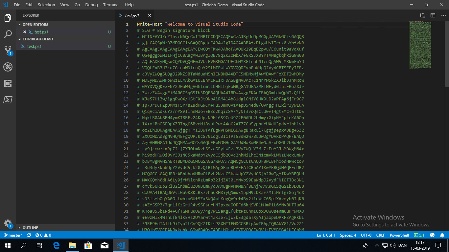Switch the DAN input language indicator
The image size is (449, 252).
click(402, 245)
